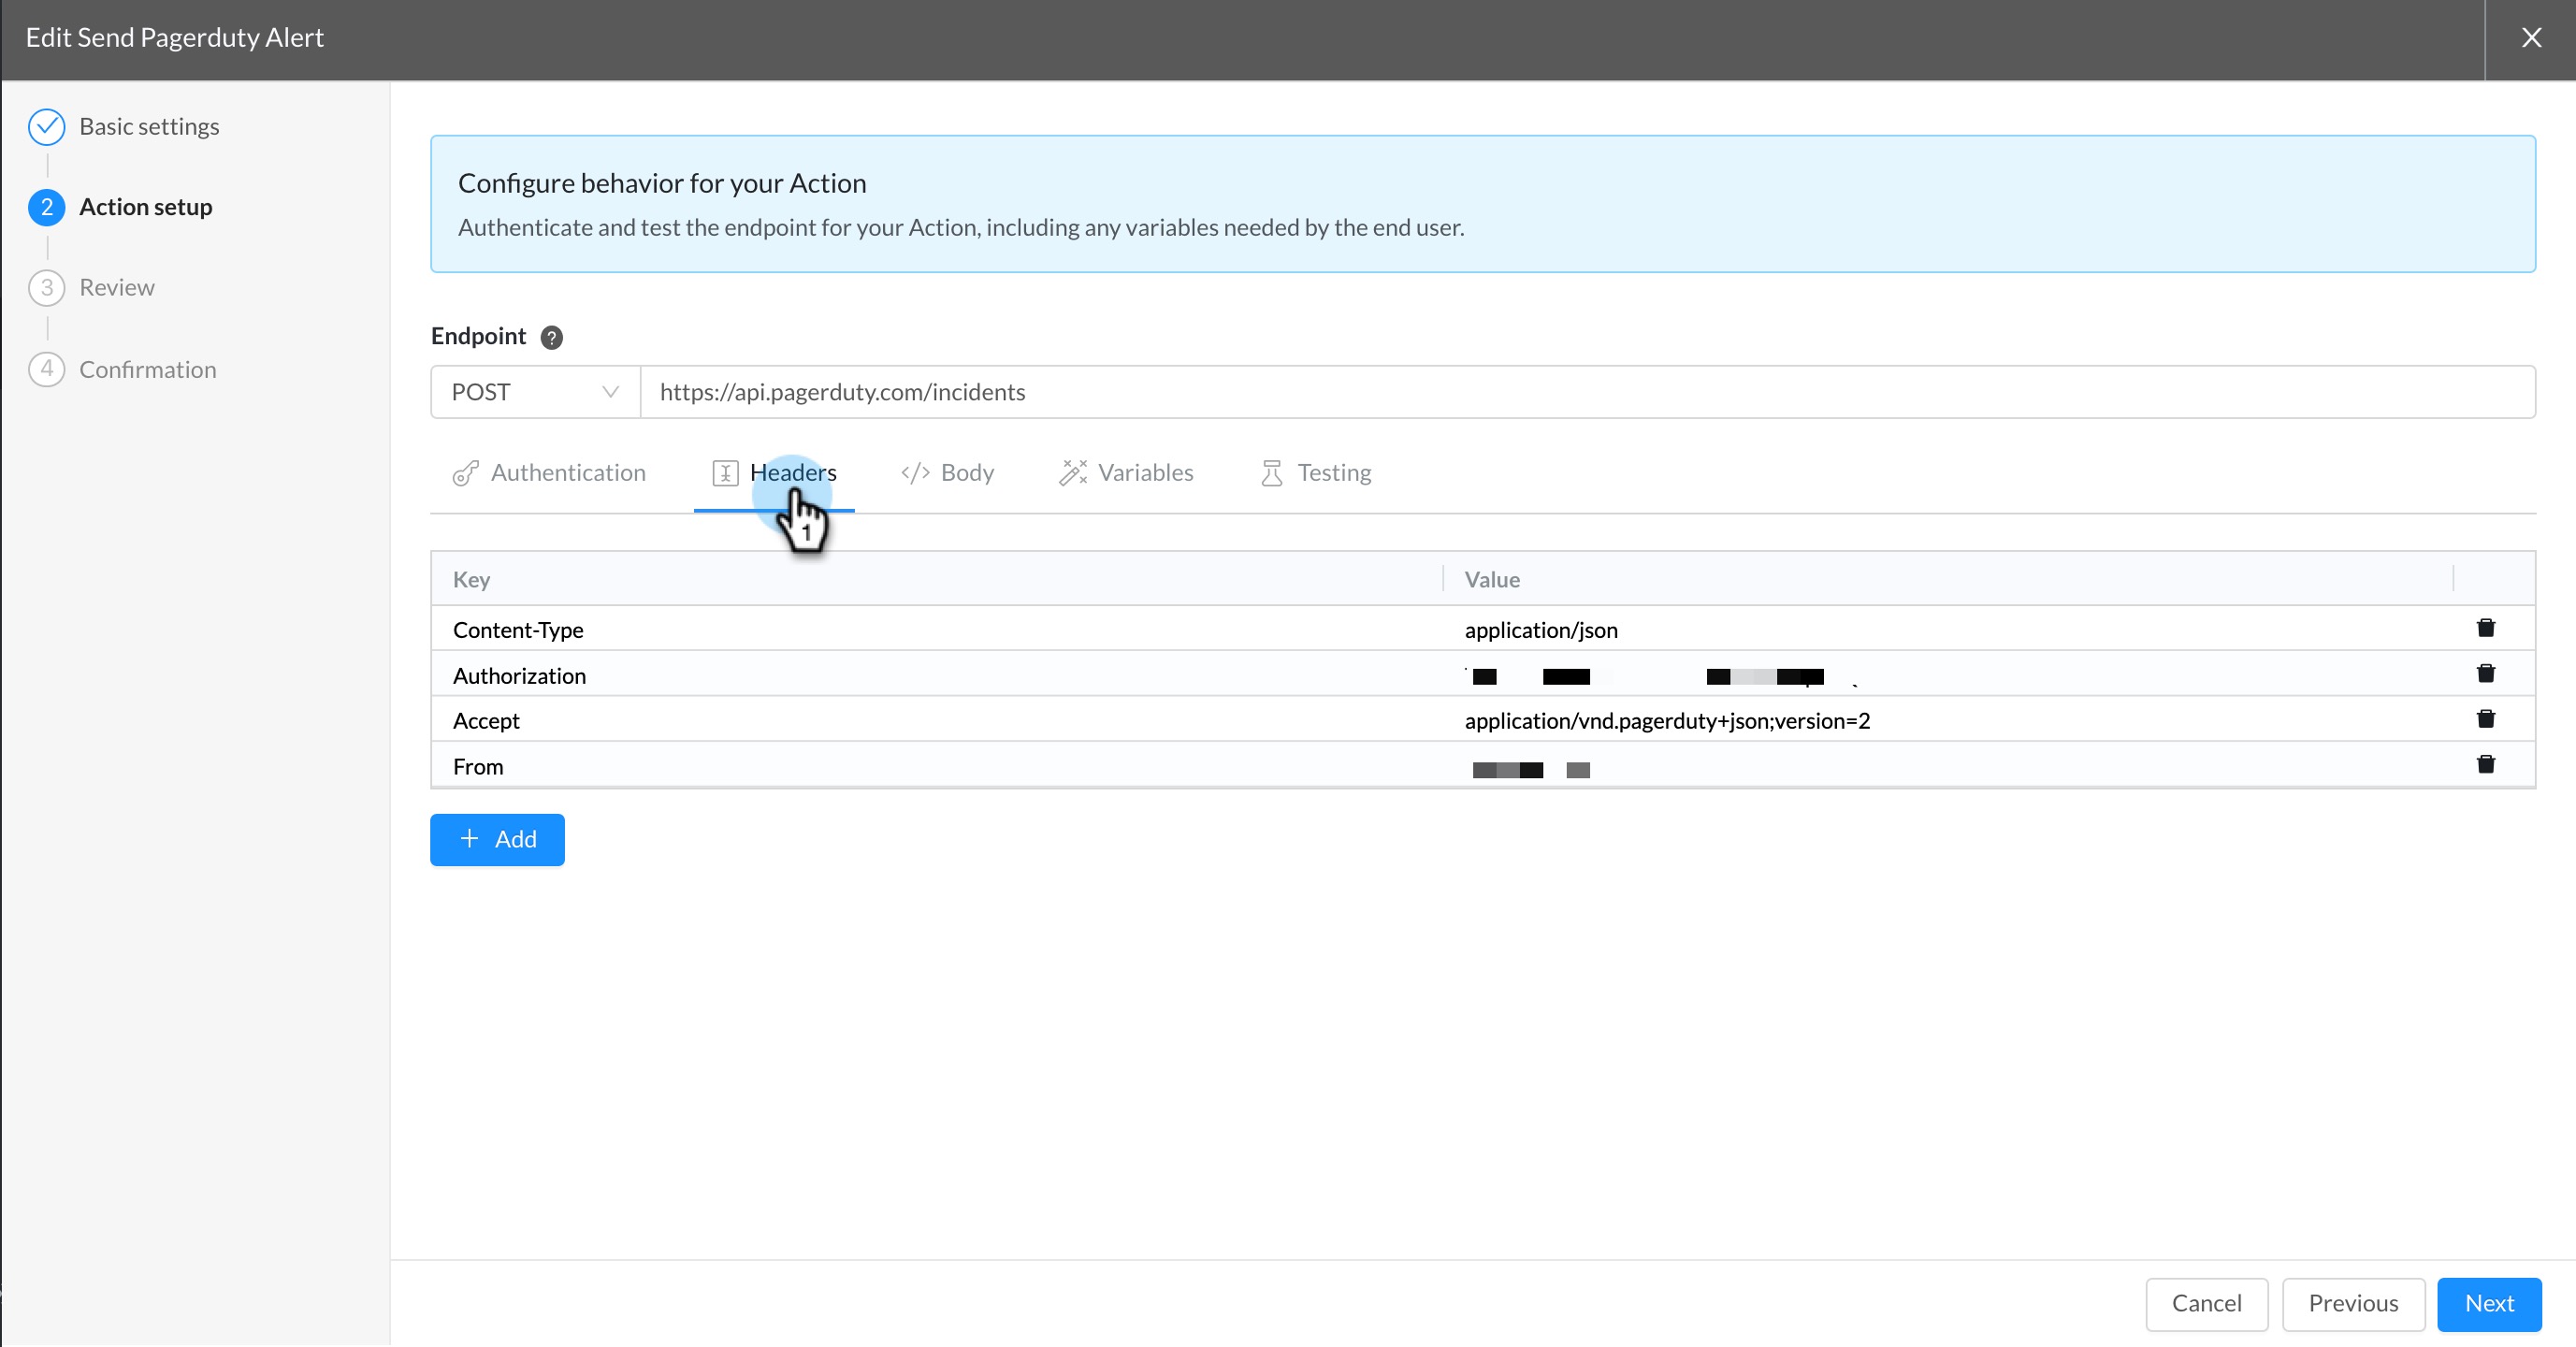Click the flask icon for Testing
Screen dimensions: 2576x1347
click(1271, 473)
